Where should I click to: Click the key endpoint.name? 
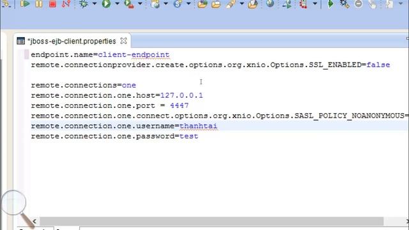click(x=62, y=55)
